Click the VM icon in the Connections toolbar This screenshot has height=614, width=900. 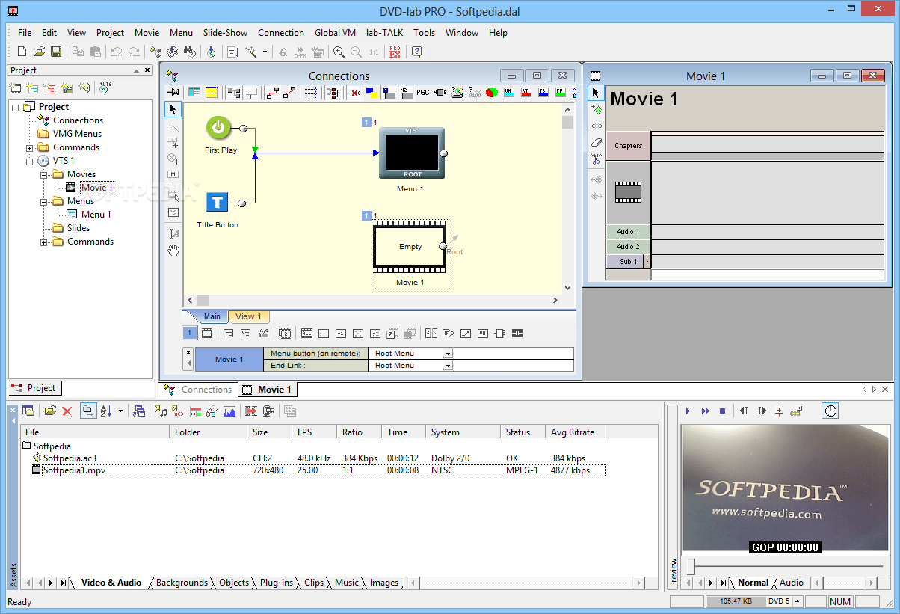(x=510, y=93)
